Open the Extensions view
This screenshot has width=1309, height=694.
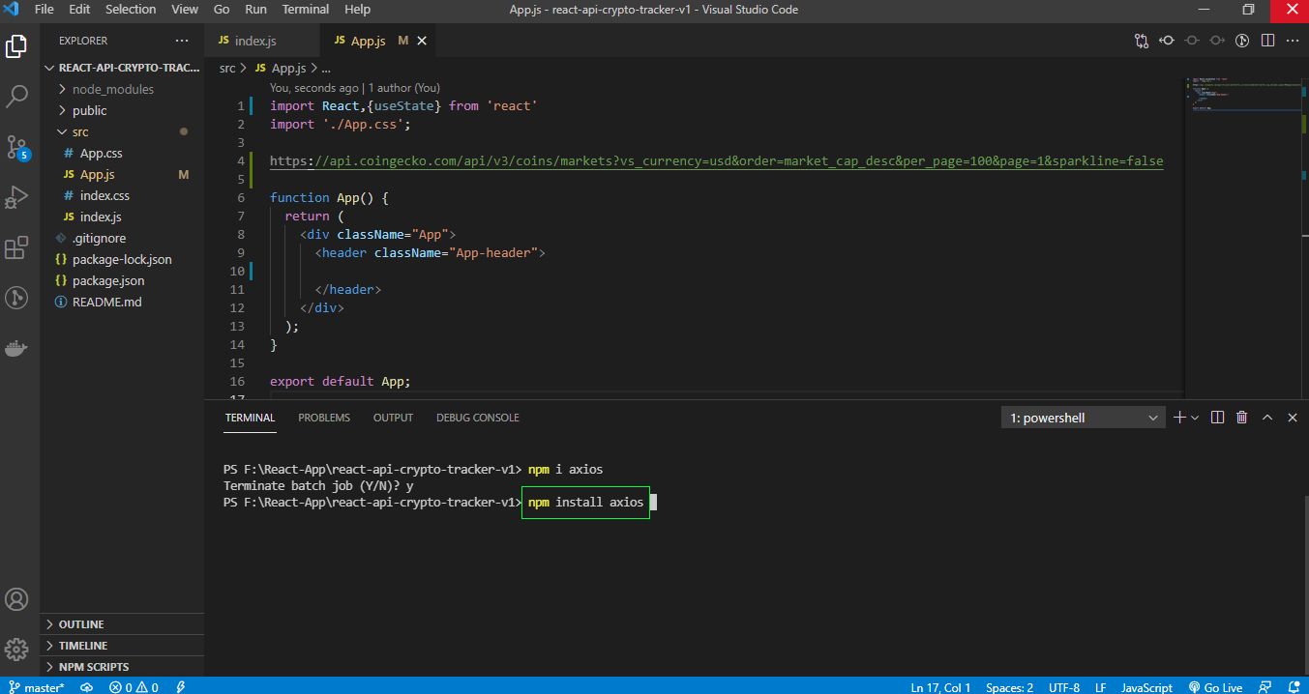(x=16, y=248)
